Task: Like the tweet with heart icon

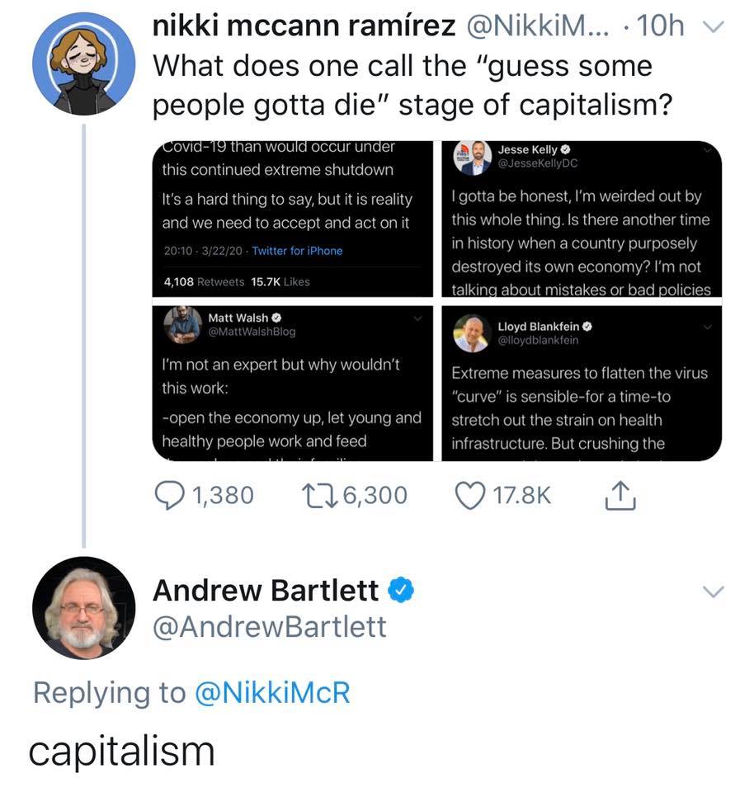Action: click(469, 495)
